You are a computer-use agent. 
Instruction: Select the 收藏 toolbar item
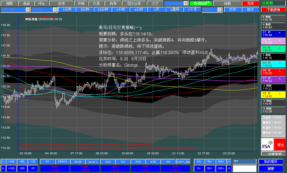pyautogui.click(x=81, y=3)
